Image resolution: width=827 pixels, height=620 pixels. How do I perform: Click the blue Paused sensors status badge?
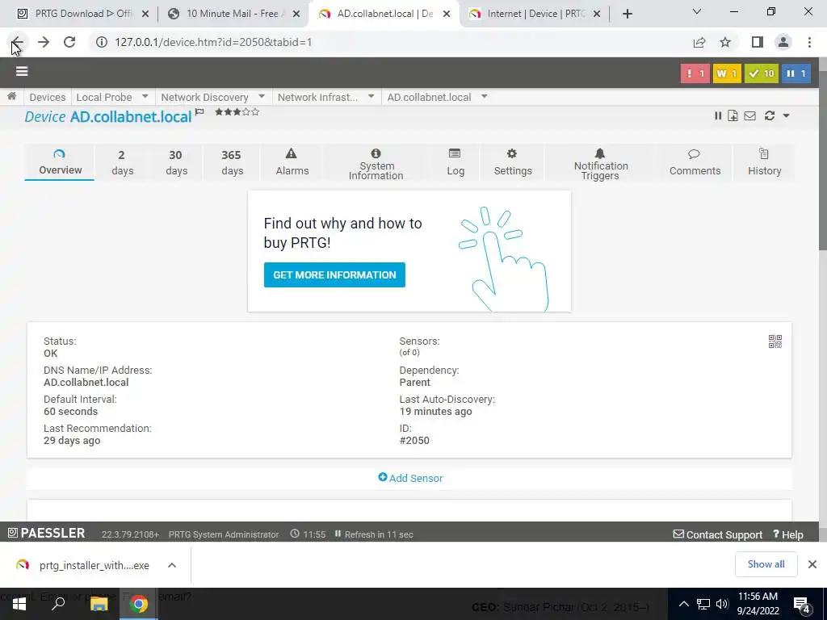tap(796, 73)
